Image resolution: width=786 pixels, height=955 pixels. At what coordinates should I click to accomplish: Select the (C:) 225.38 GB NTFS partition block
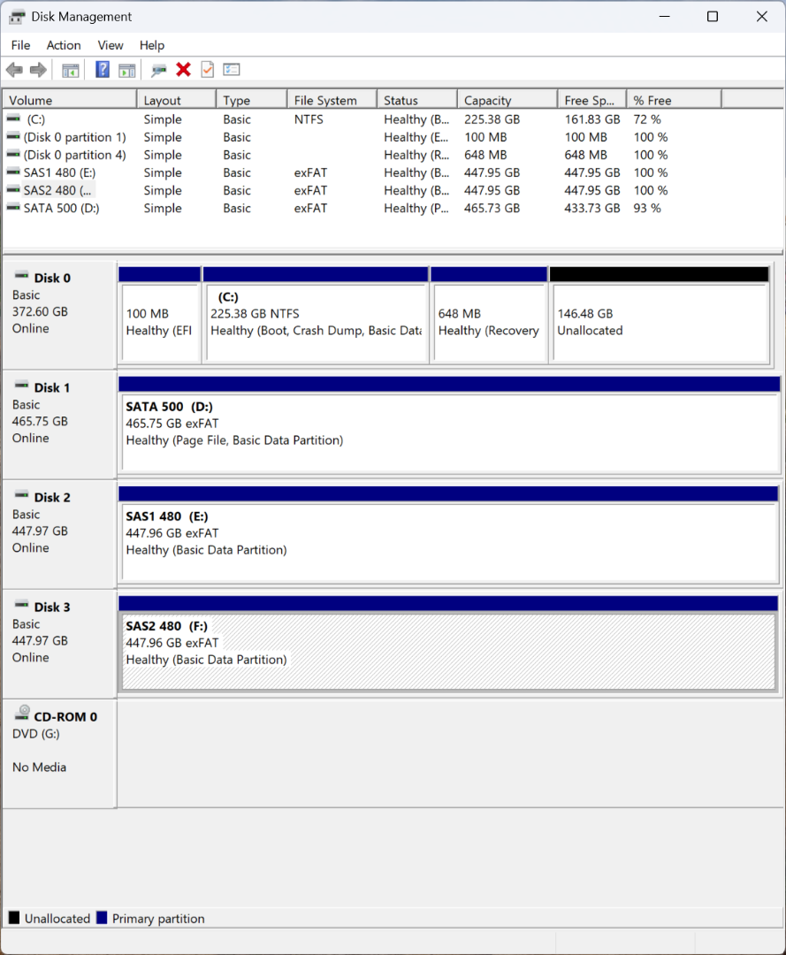[x=316, y=315]
